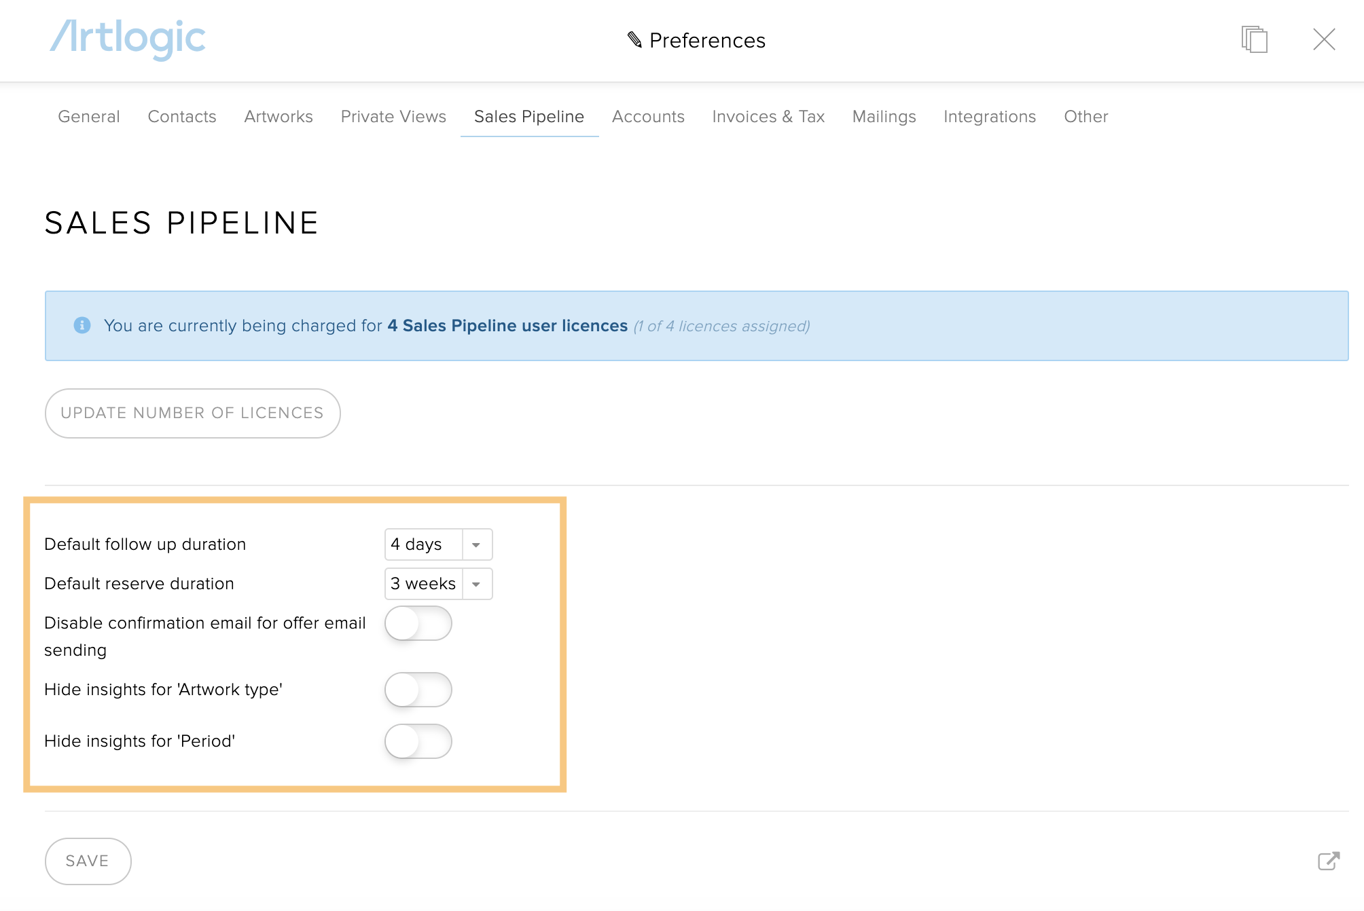Select the Other tab
The image size is (1364, 911).
pos(1086,117)
